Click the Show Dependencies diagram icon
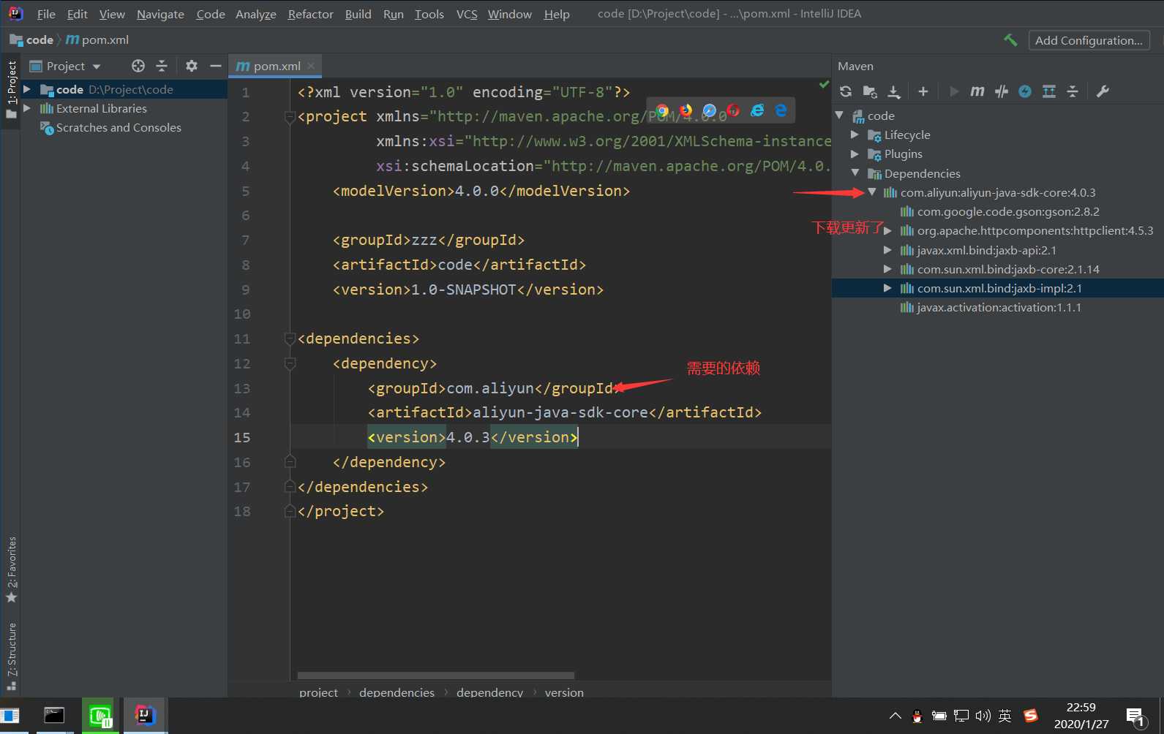The image size is (1164, 734). [x=1049, y=91]
